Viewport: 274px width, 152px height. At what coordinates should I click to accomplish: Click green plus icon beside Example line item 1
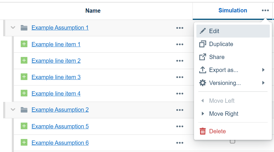(x=24, y=44)
